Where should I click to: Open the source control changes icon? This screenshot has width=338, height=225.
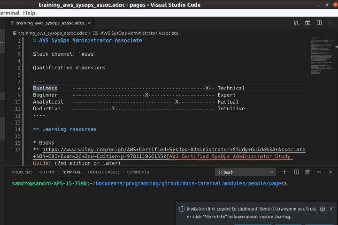(x=296, y=22)
